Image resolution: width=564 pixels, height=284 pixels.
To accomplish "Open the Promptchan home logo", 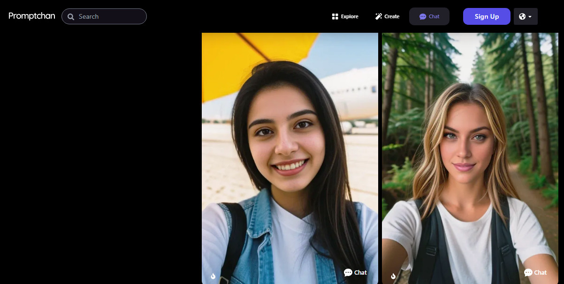I will pyautogui.click(x=32, y=16).
